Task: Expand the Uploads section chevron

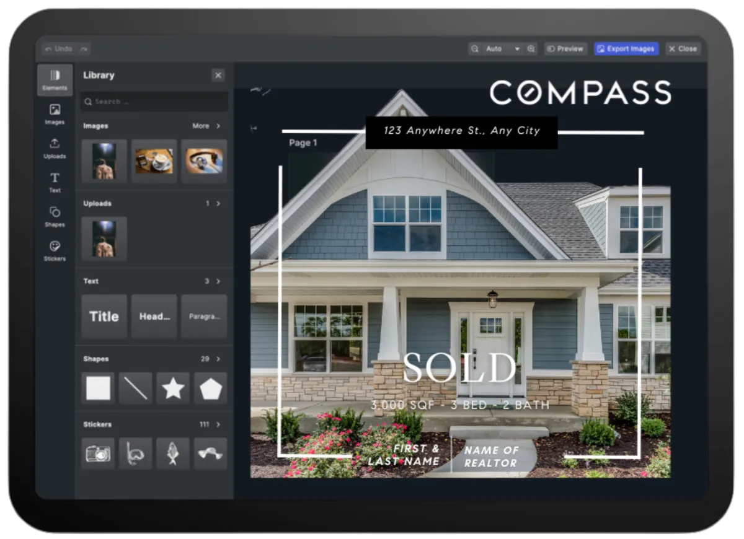Action: pos(218,203)
